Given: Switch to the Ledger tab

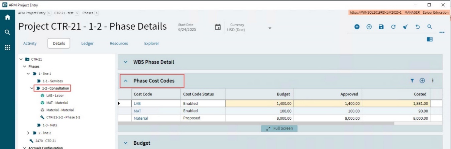Looking at the screenshot, I should 87,43.
